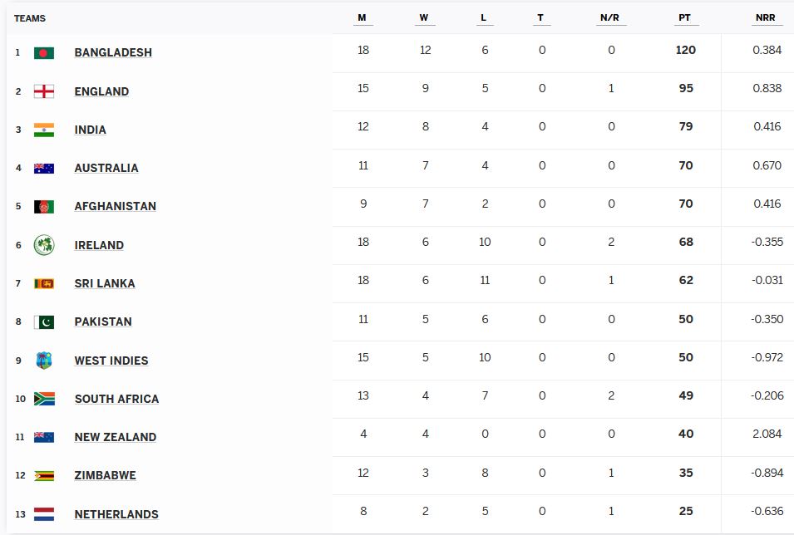794x535 pixels.
Task: Click the W wins column header
Action: click(x=424, y=17)
